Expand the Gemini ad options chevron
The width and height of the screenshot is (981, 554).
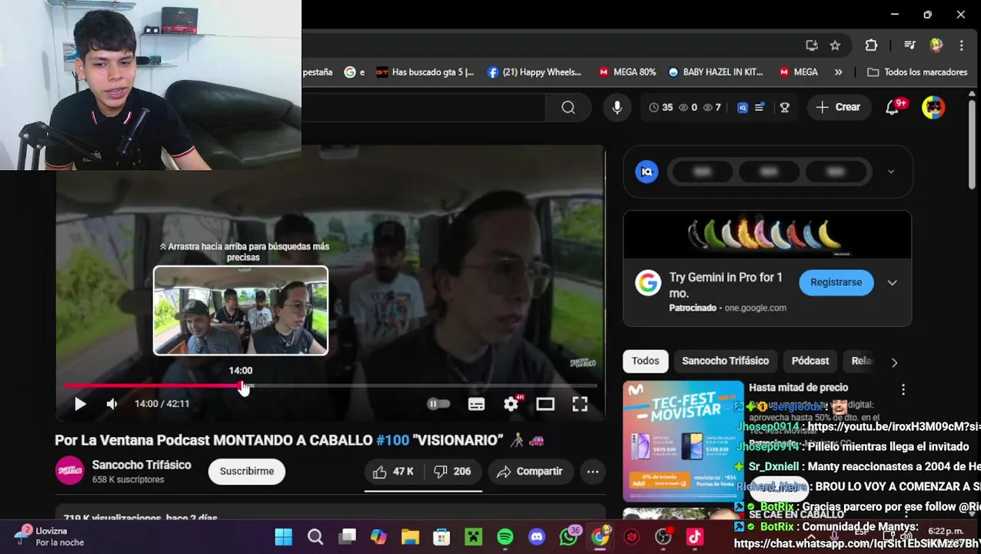click(x=893, y=283)
